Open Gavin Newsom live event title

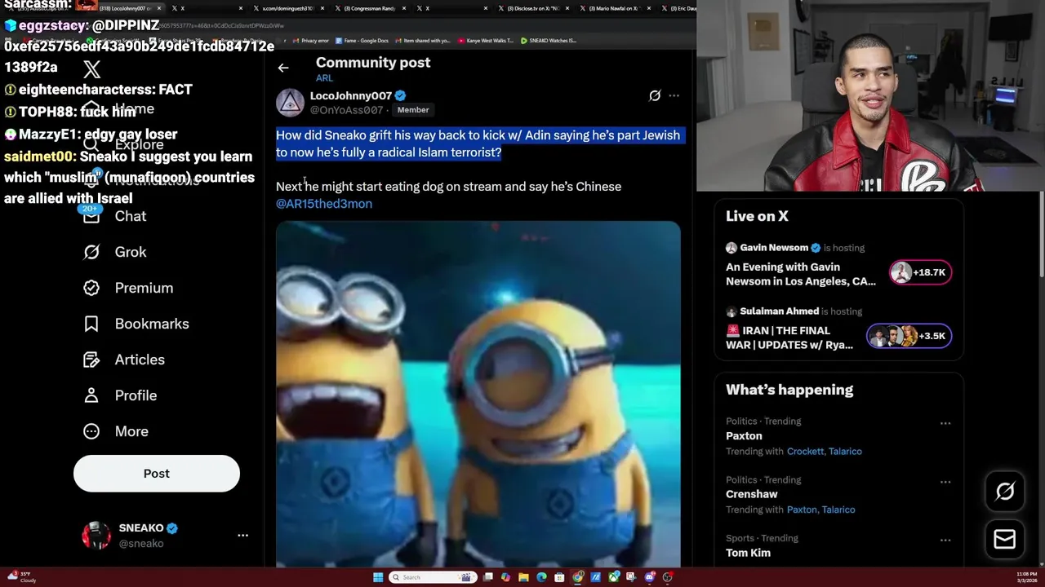801,274
